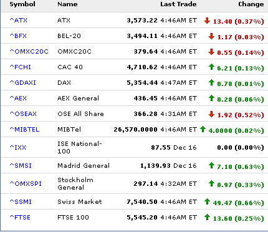Click the red down arrow for ATX
Viewport: 268px width, 232px height.
tap(207, 21)
